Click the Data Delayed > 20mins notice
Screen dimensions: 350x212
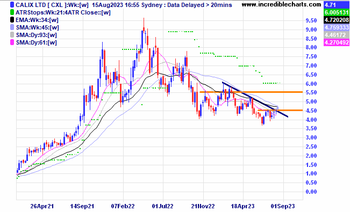(199, 5)
